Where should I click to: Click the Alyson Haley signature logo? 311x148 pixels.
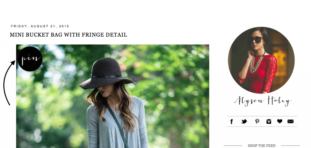tap(263, 101)
